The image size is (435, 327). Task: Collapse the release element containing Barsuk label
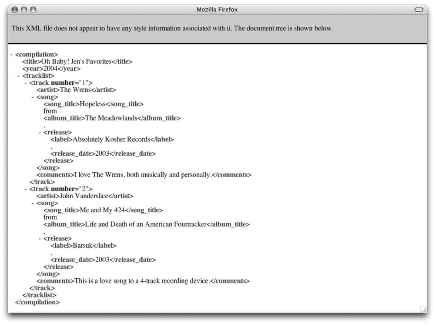39,238
